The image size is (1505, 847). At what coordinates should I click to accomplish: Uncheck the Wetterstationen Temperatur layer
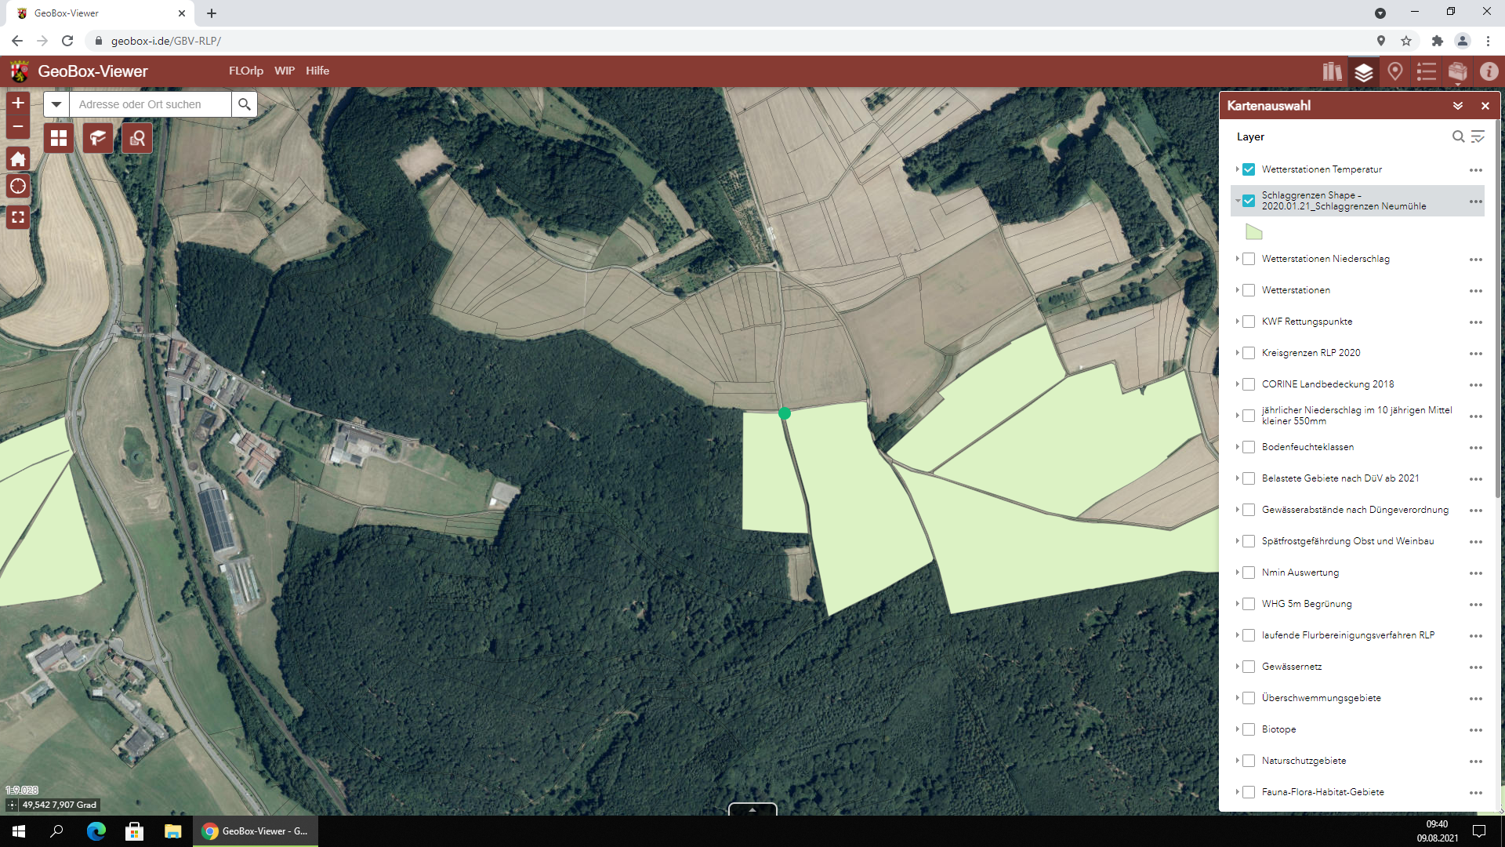coord(1249,169)
